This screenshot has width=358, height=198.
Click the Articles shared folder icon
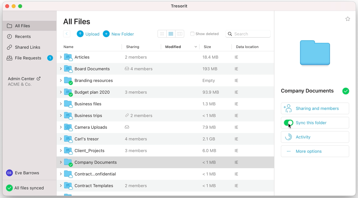[68, 57]
